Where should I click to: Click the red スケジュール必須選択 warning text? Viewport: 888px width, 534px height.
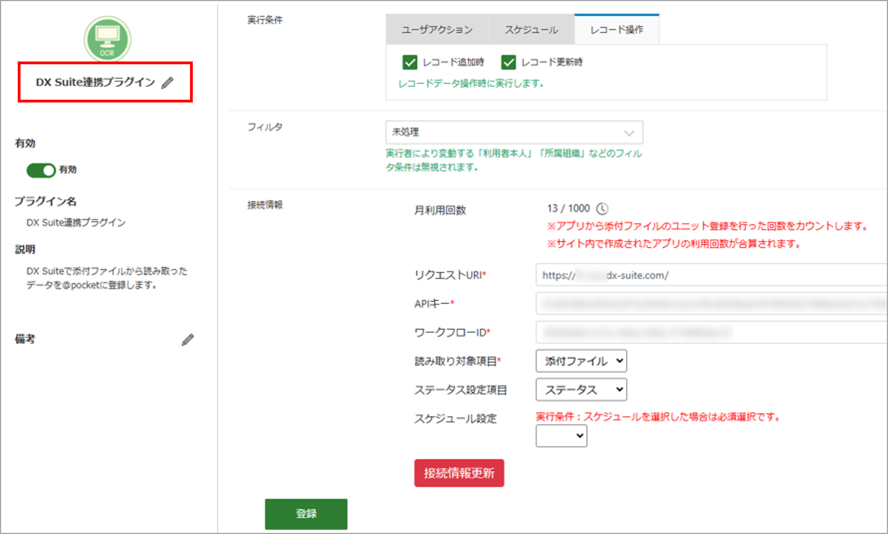pos(658,417)
